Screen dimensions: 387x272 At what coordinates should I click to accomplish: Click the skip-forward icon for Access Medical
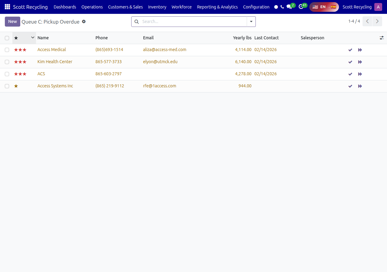(360, 50)
